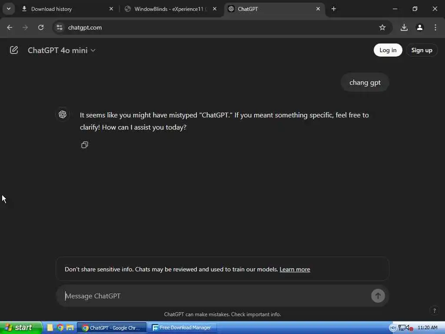Select the 'chang gpt' user message bubble
445x334 pixels.
coord(365,83)
